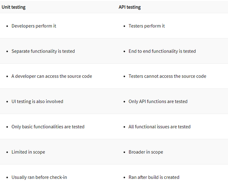Click 'End to end functionality is tested'
This screenshot has width=228, height=188.
tap(162, 51)
